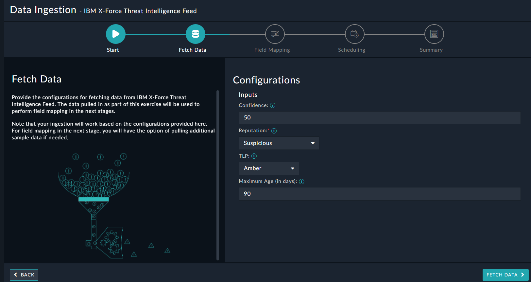Click the Summary report icon
Screen dimensions: 531x282
[x=434, y=34]
